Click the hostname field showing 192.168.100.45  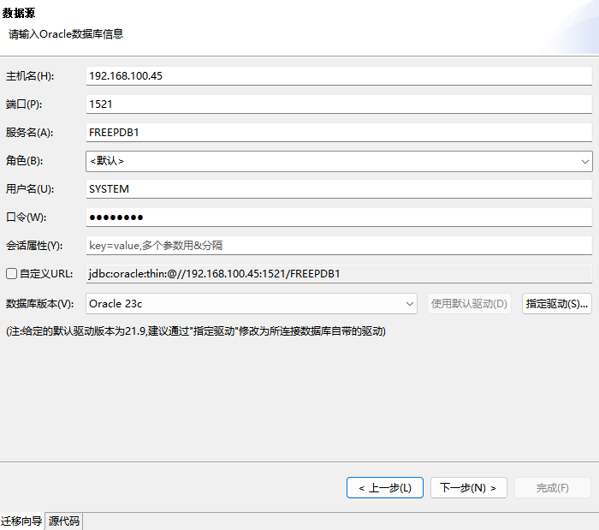(339, 75)
